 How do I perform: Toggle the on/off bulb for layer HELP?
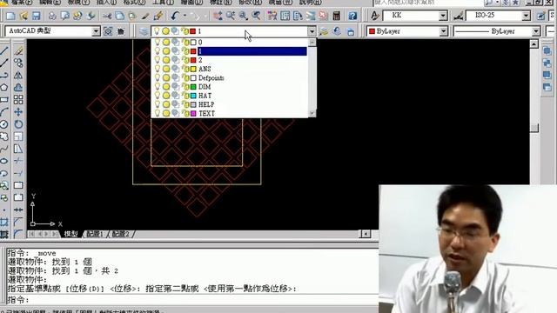point(158,104)
